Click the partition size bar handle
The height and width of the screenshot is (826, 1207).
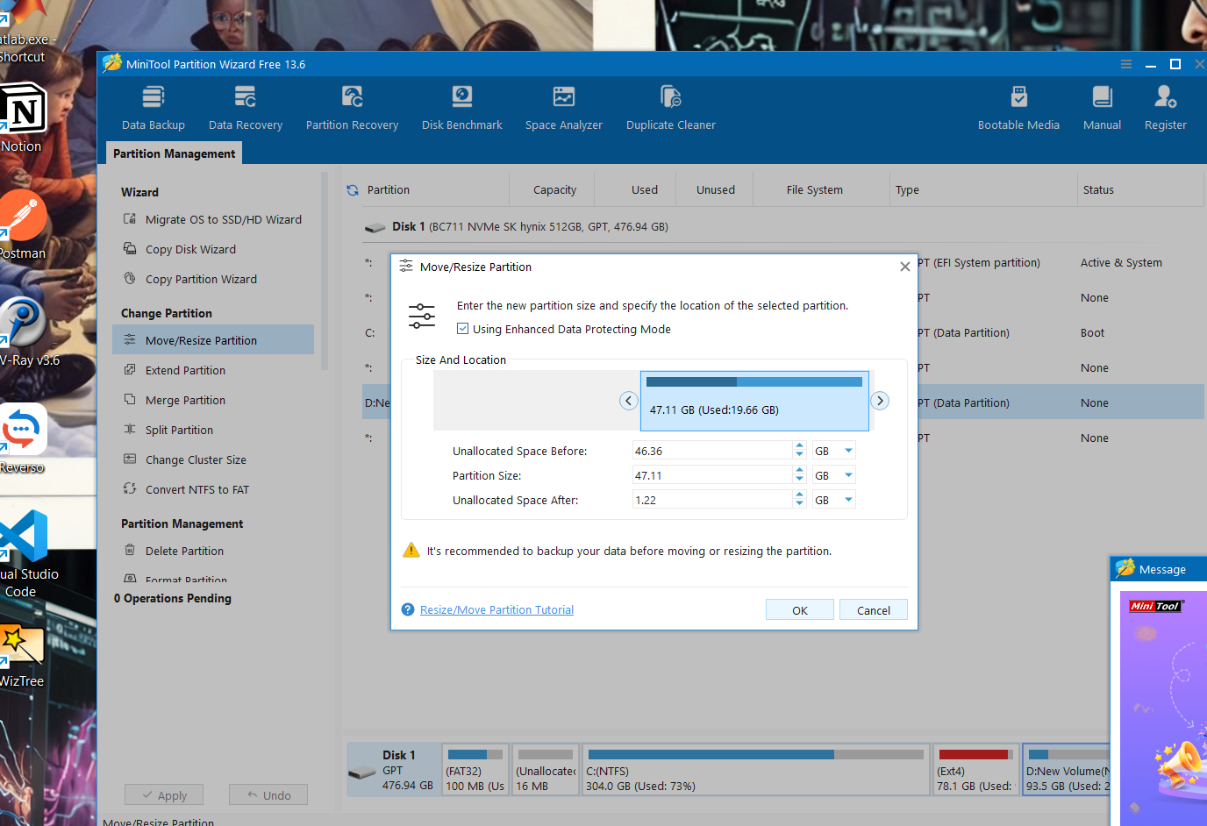click(x=754, y=401)
